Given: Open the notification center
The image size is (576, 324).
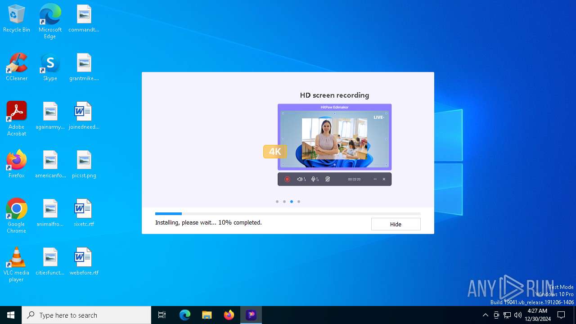Looking at the screenshot, I should pyautogui.click(x=561, y=315).
